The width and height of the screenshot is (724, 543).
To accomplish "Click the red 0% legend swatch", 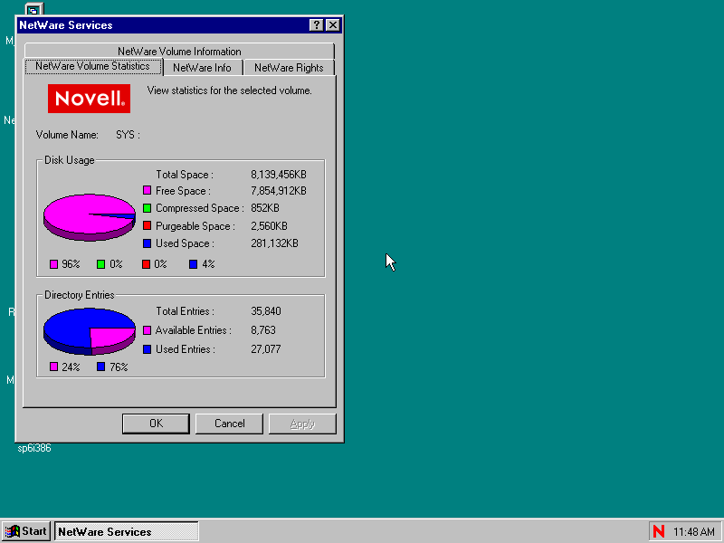I will click(x=146, y=264).
